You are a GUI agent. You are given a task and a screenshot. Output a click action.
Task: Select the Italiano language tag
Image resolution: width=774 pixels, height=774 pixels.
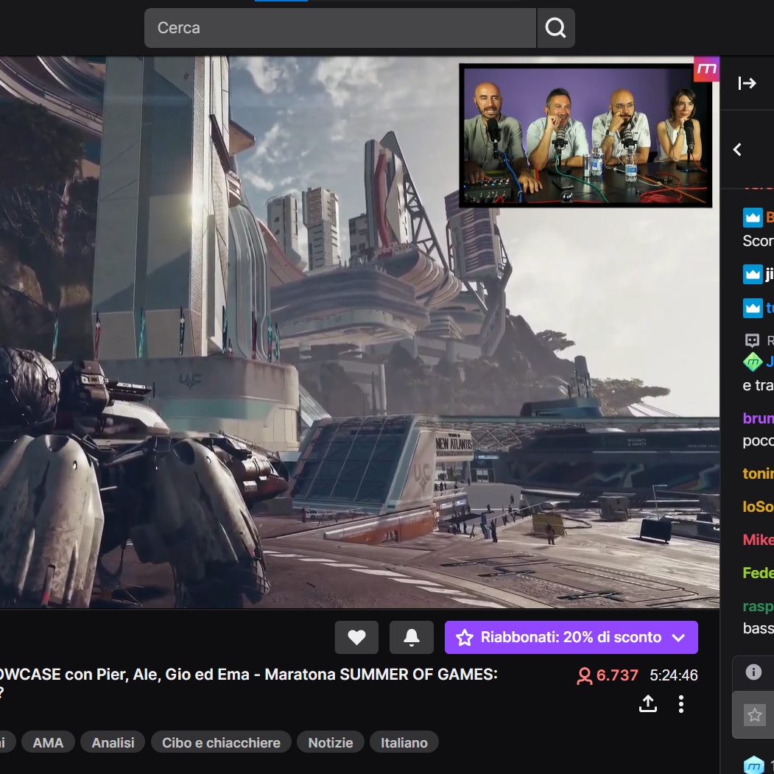[404, 742]
